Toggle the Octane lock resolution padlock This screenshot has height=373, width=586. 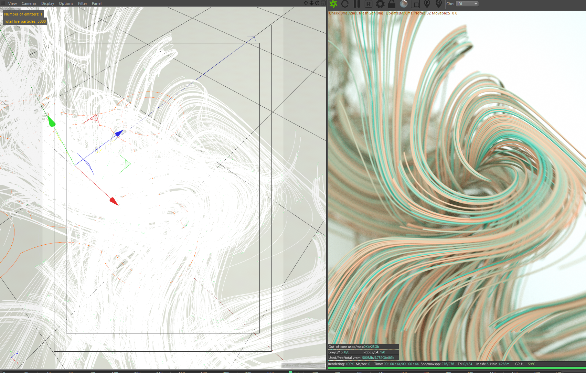(x=392, y=4)
